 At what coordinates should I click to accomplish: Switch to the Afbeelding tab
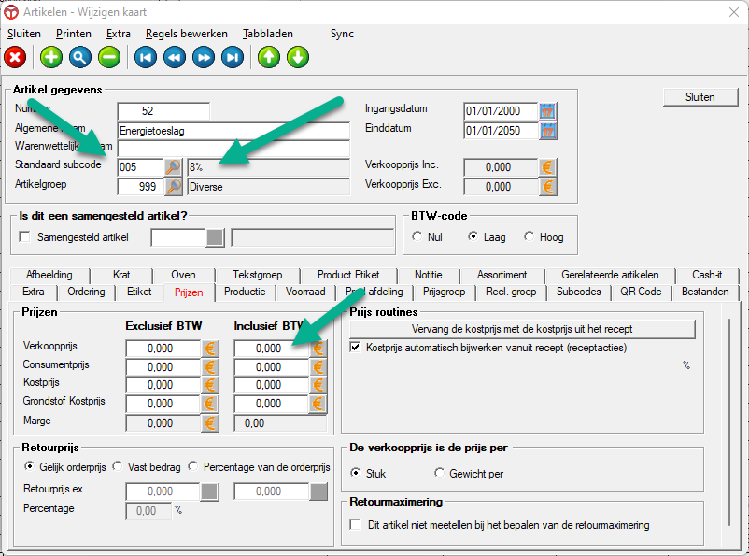pos(49,275)
